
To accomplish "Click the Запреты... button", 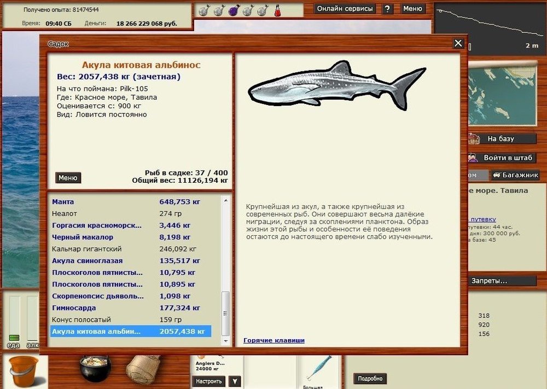I will 489,281.
